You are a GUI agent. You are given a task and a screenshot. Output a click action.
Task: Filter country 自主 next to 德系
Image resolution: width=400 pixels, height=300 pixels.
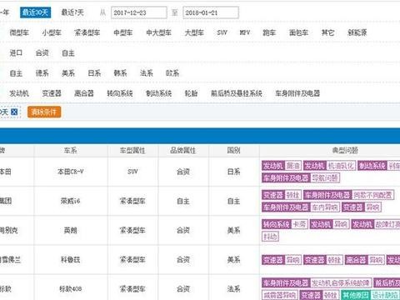click(16, 73)
